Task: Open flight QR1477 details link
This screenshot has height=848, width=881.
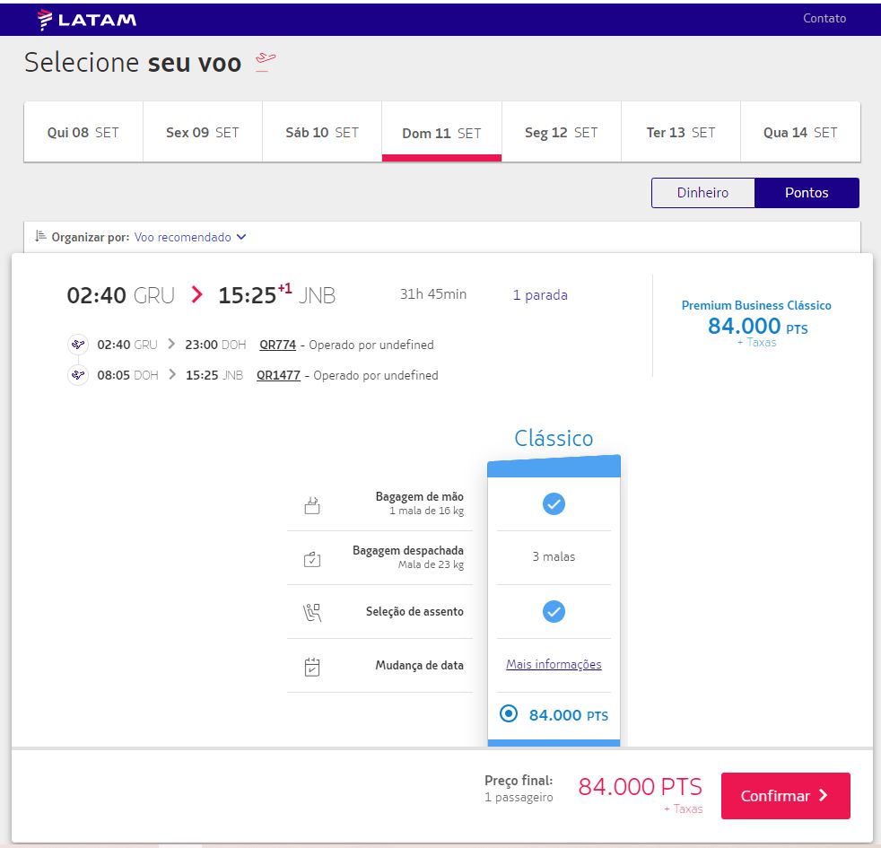Action: point(279,375)
